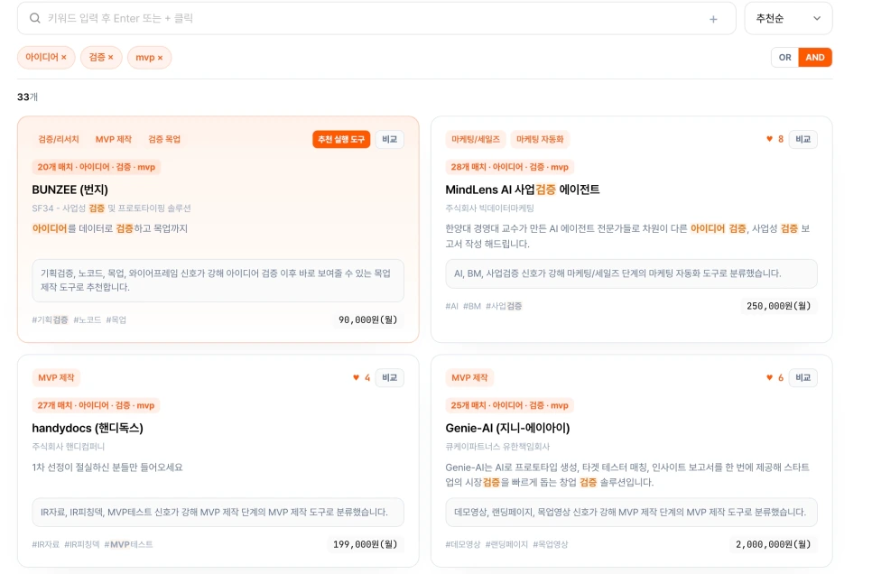Click #IR피칭덱 hashtag

click(82, 544)
